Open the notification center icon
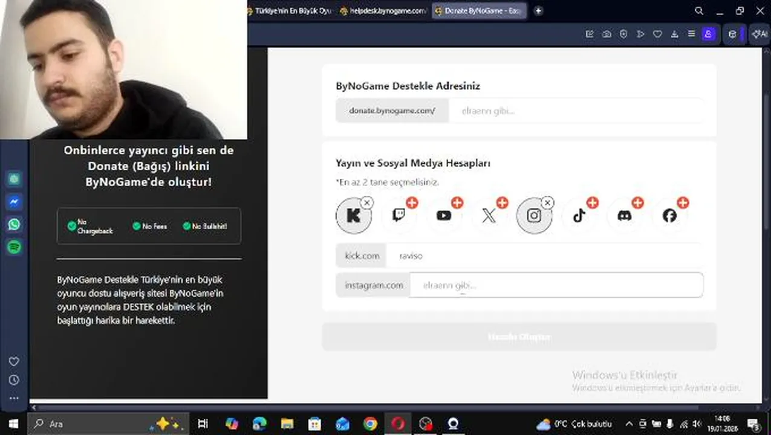Image resolution: width=771 pixels, height=435 pixels. pyautogui.click(x=753, y=424)
